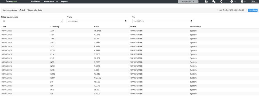Click the rate value 95.12
259x96 pixels.
point(96,90)
